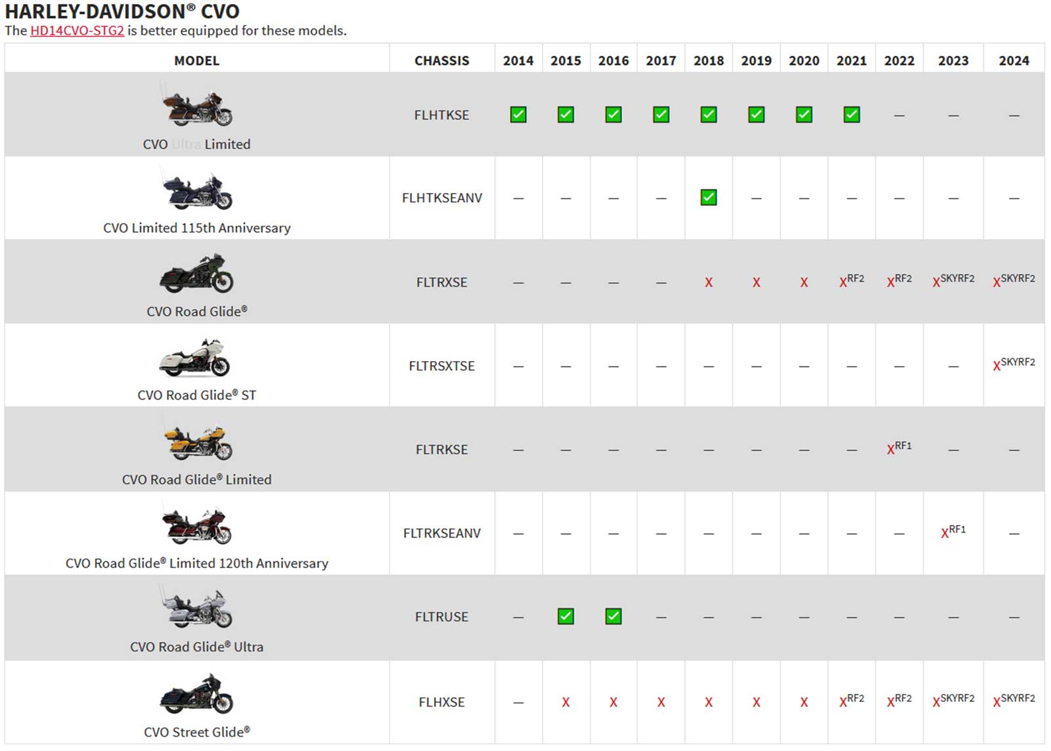
Task: Click the FLTRUSE 2015 green checkmark
Action: point(566,616)
